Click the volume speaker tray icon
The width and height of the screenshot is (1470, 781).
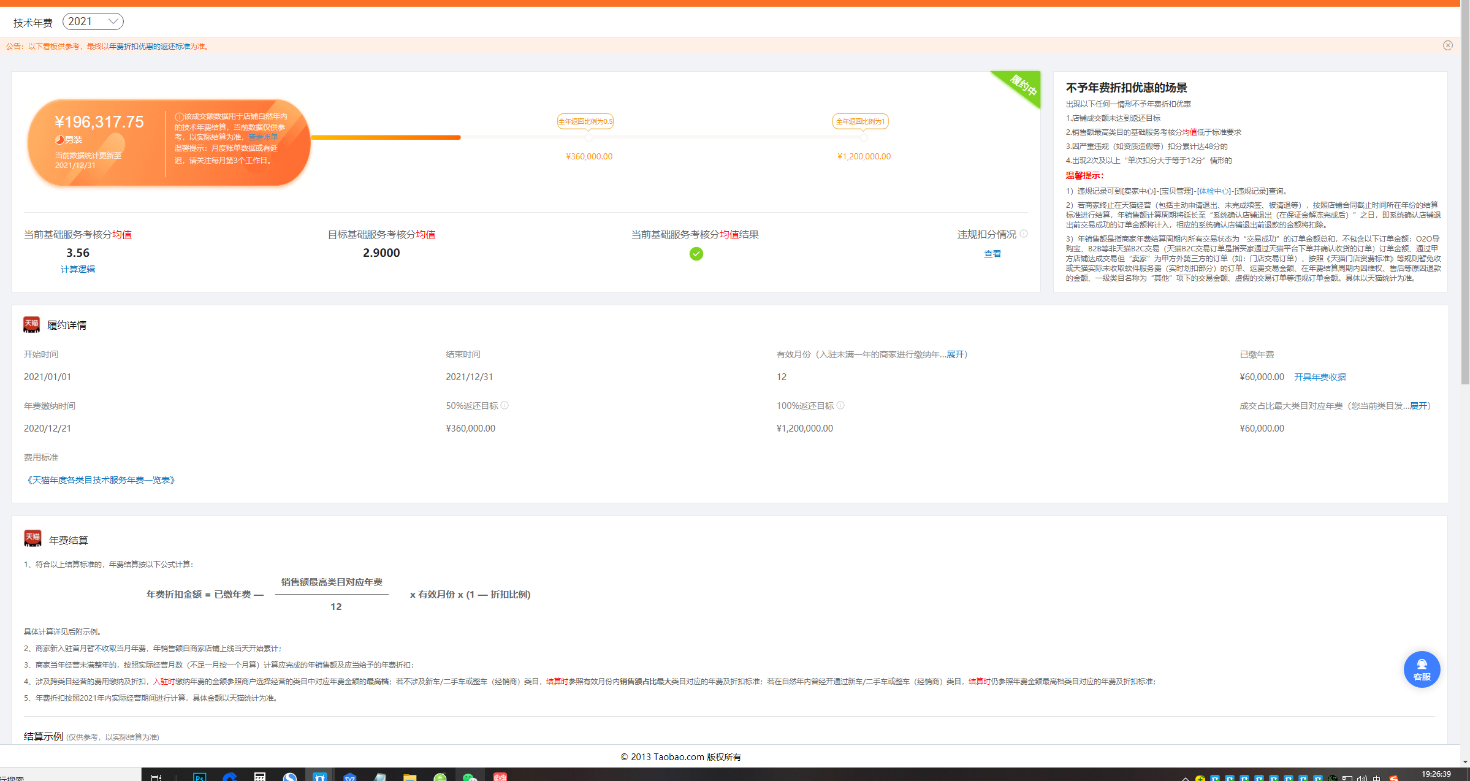1361,777
